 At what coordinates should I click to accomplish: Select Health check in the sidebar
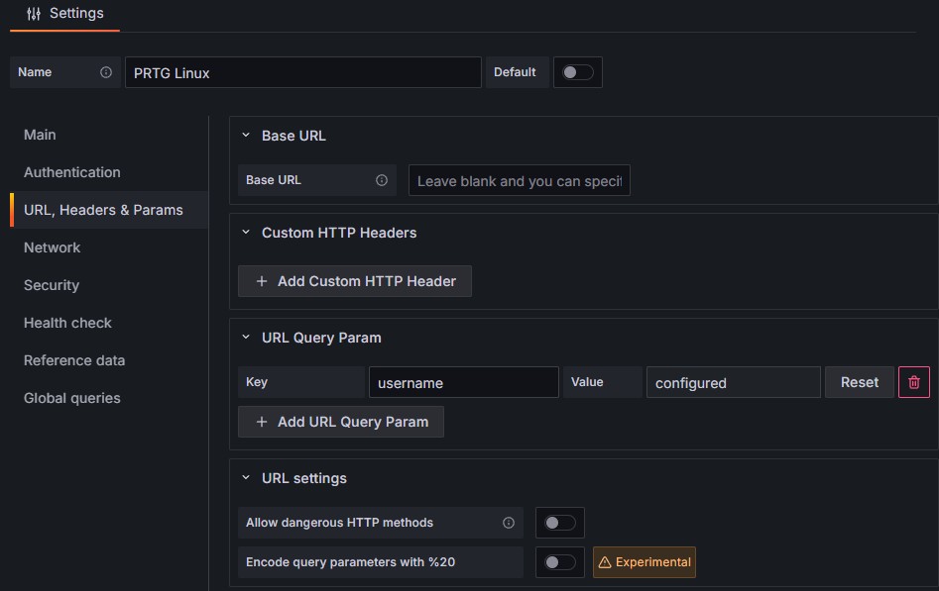[x=67, y=323]
